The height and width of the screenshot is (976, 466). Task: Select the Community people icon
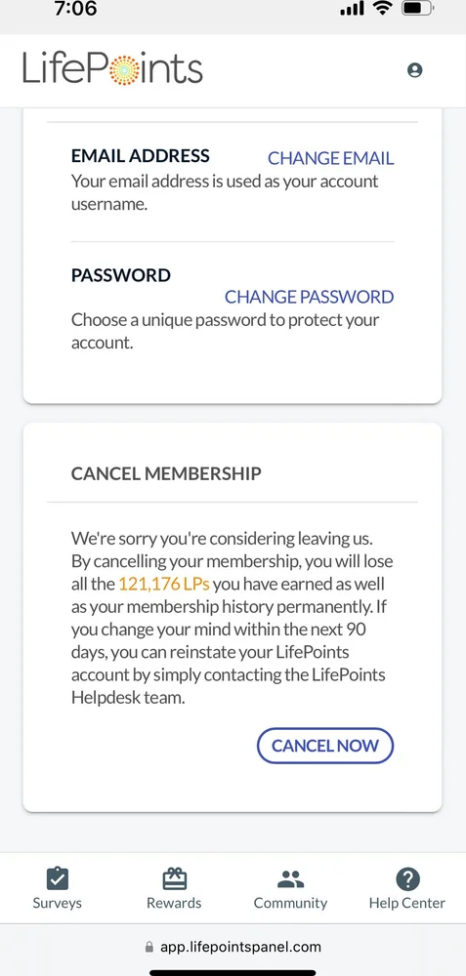point(290,879)
